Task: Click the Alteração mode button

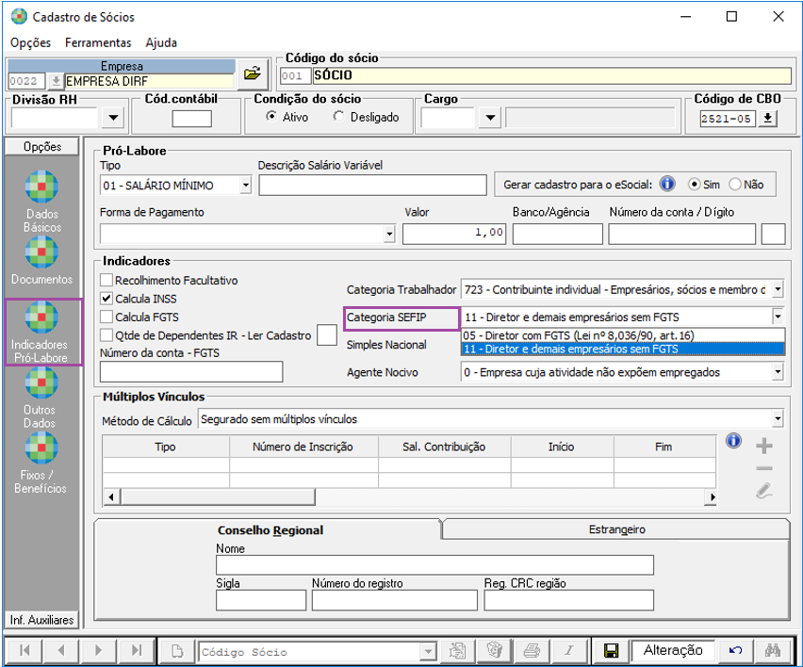Action: pyautogui.click(x=672, y=650)
